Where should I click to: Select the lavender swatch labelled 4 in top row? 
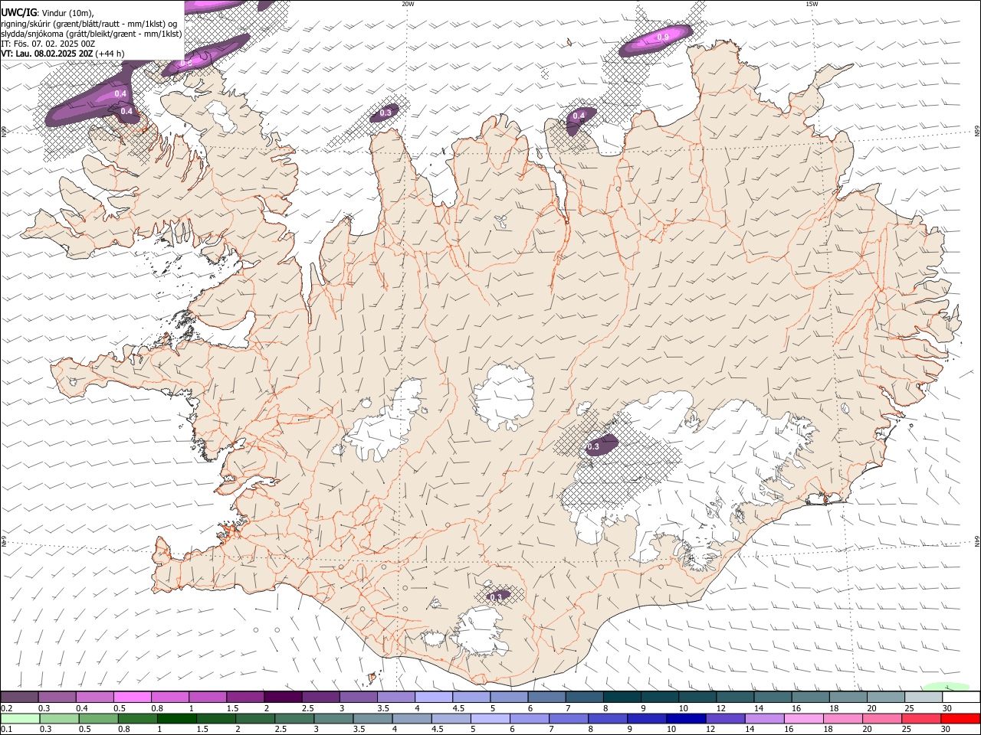pyautogui.click(x=434, y=697)
